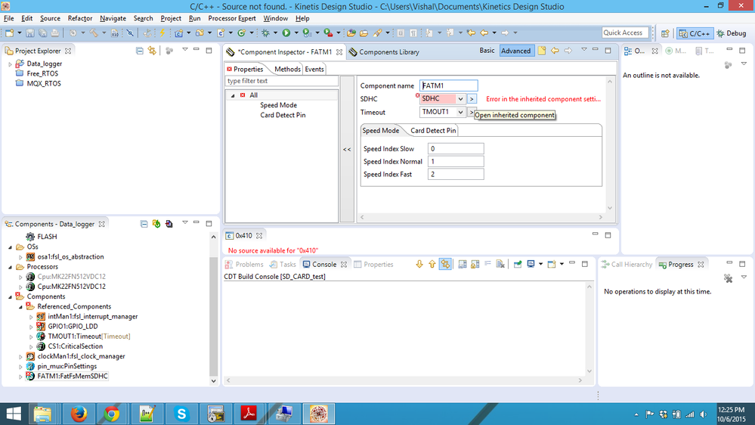The image size is (755, 425).
Task: Click the Debug bug toolbar icon
Action: [265, 33]
